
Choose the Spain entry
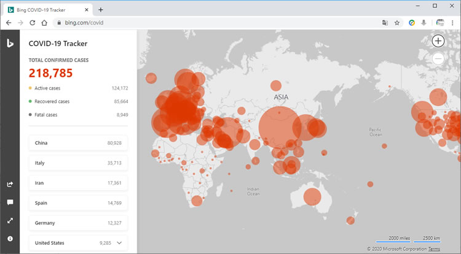[x=78, y=202]
